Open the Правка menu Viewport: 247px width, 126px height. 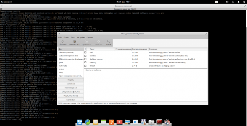[x=66, y=37]
